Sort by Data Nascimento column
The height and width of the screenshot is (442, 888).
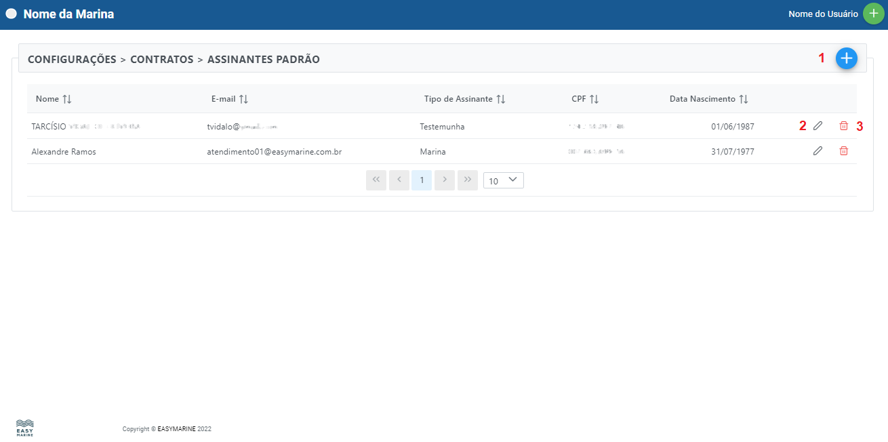click(x=744, y=99)
